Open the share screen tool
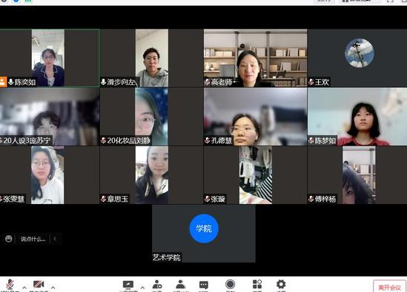This screenshot has width=407, height=292. point(128,285)
